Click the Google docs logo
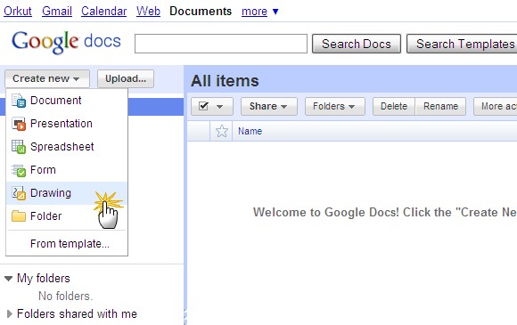 tap(66, 42)
